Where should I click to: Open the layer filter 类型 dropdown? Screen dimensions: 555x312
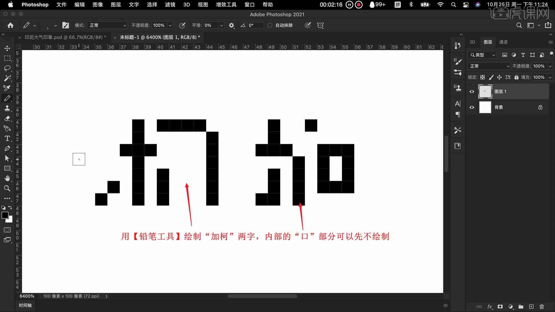[x=482, y=55]
